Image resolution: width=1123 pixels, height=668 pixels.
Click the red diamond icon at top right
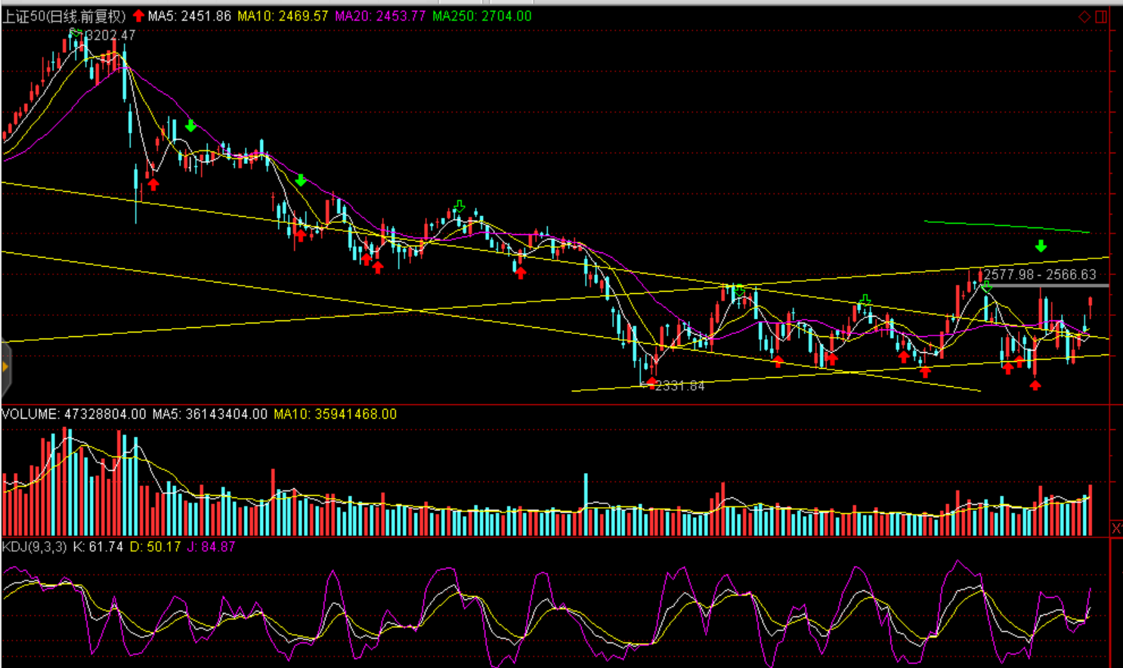click(1084, 17)
